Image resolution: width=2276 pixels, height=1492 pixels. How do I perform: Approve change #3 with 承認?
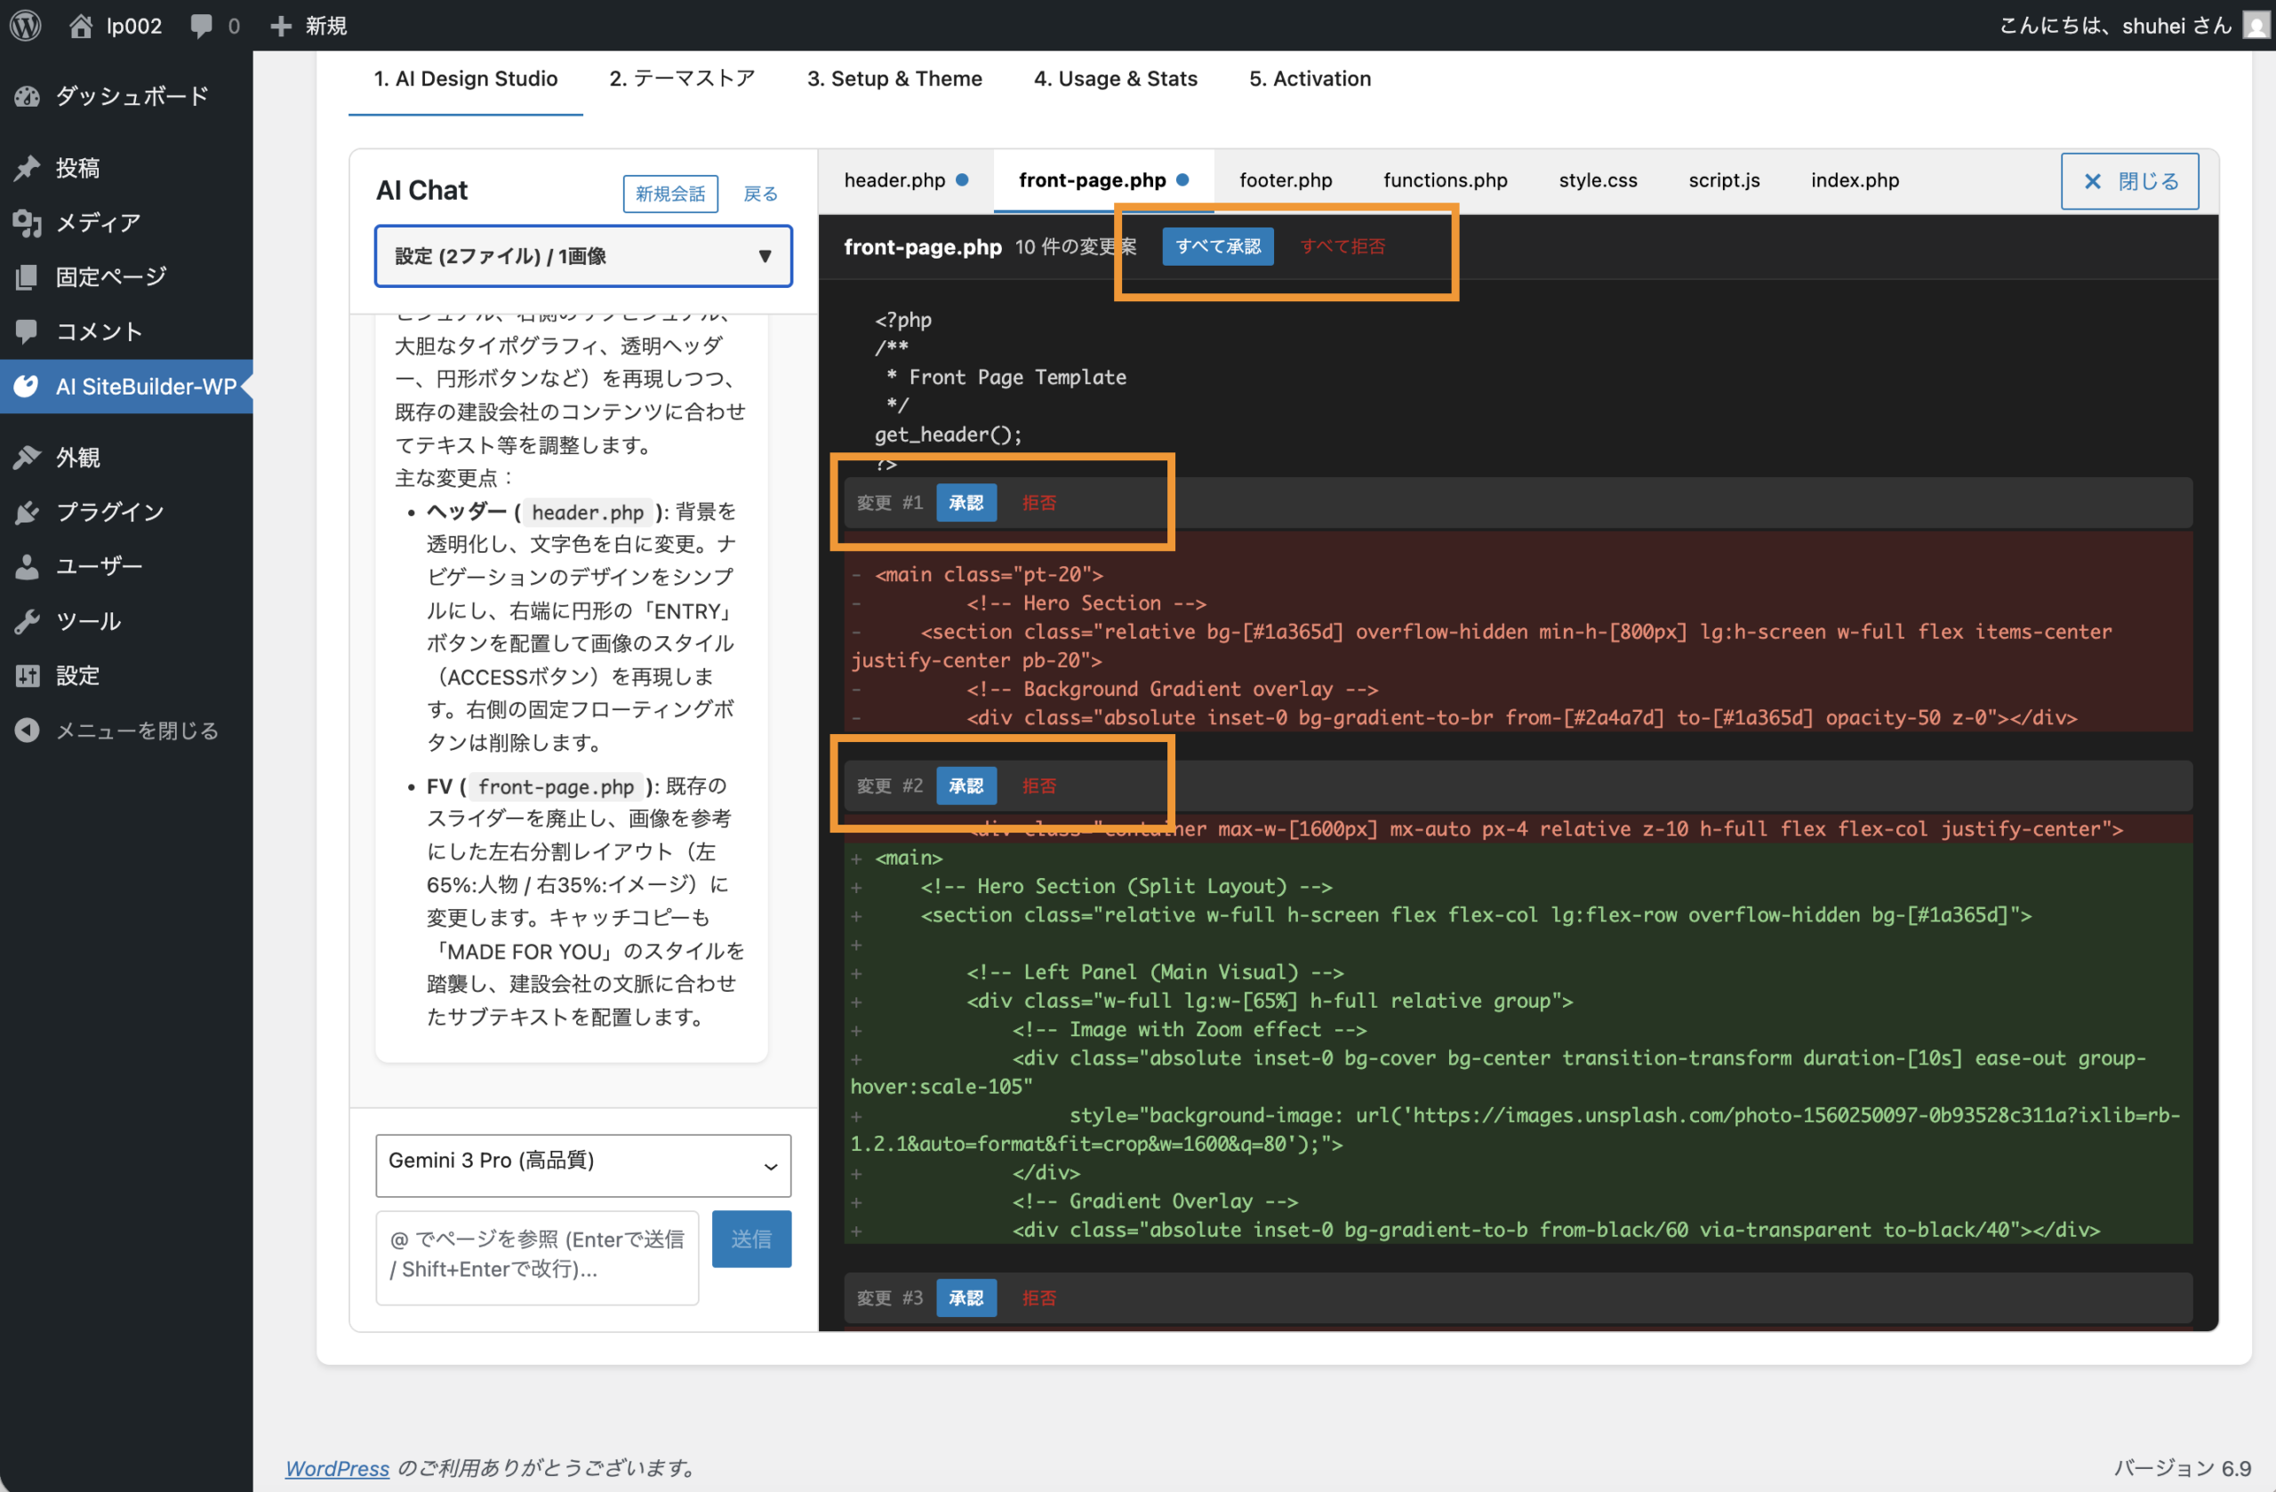(x=966, y=1298)
